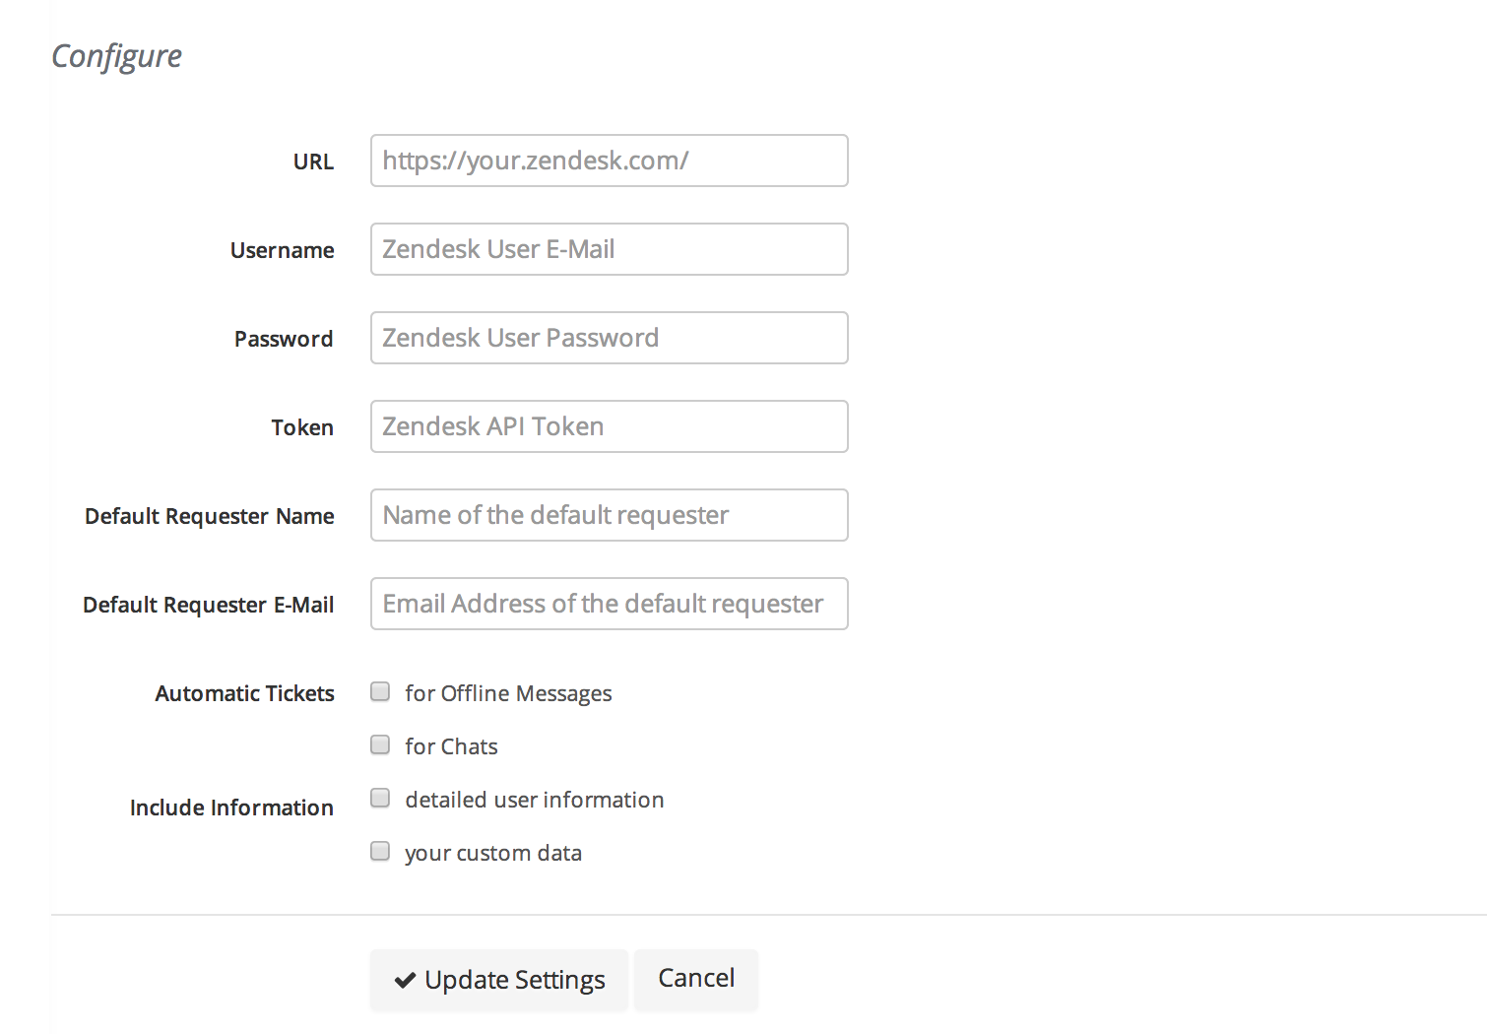Check the detailed user information box
The width and height of the screenshot is (1487, 1034).
click(380, 799)
